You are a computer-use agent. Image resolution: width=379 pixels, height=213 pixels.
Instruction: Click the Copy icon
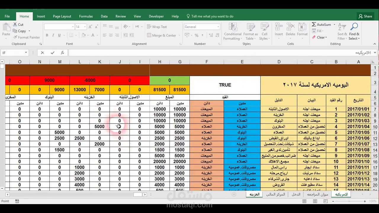point(15,31)
